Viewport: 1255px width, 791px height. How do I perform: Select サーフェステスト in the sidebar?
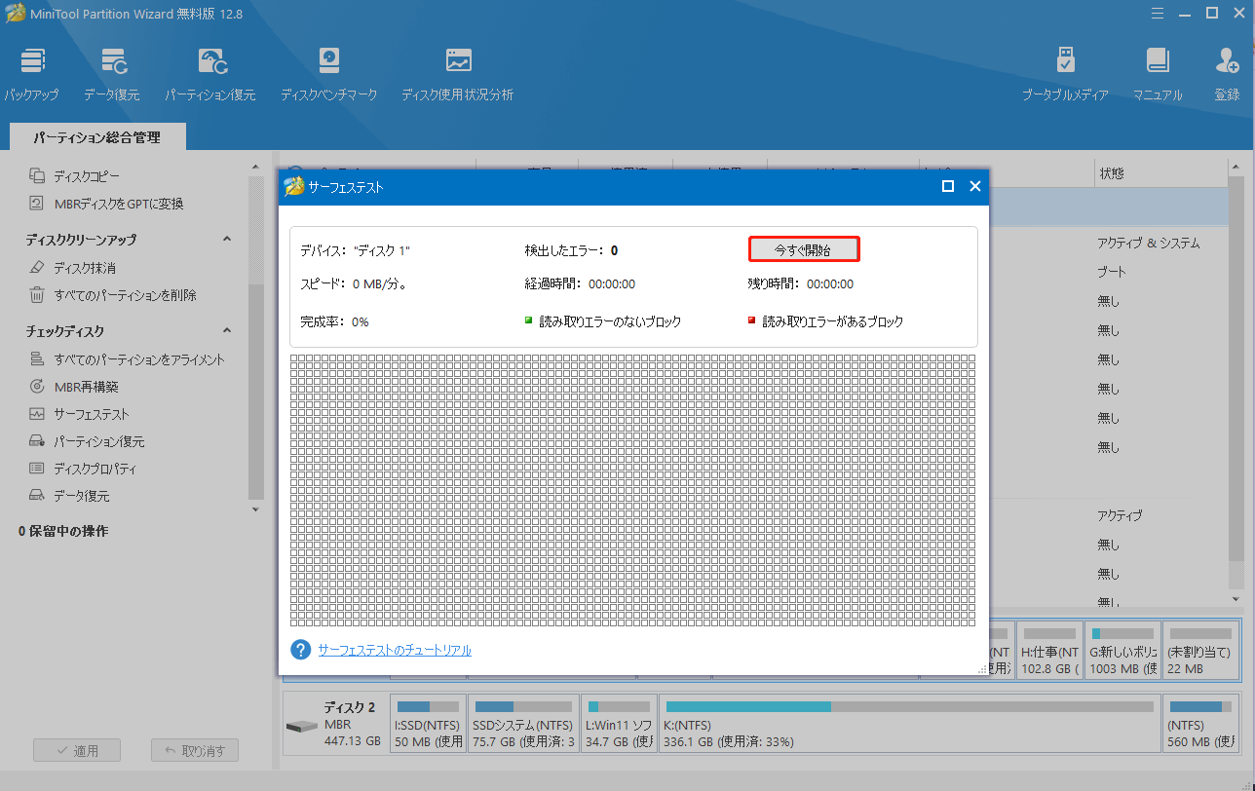(x=79, y=414)
